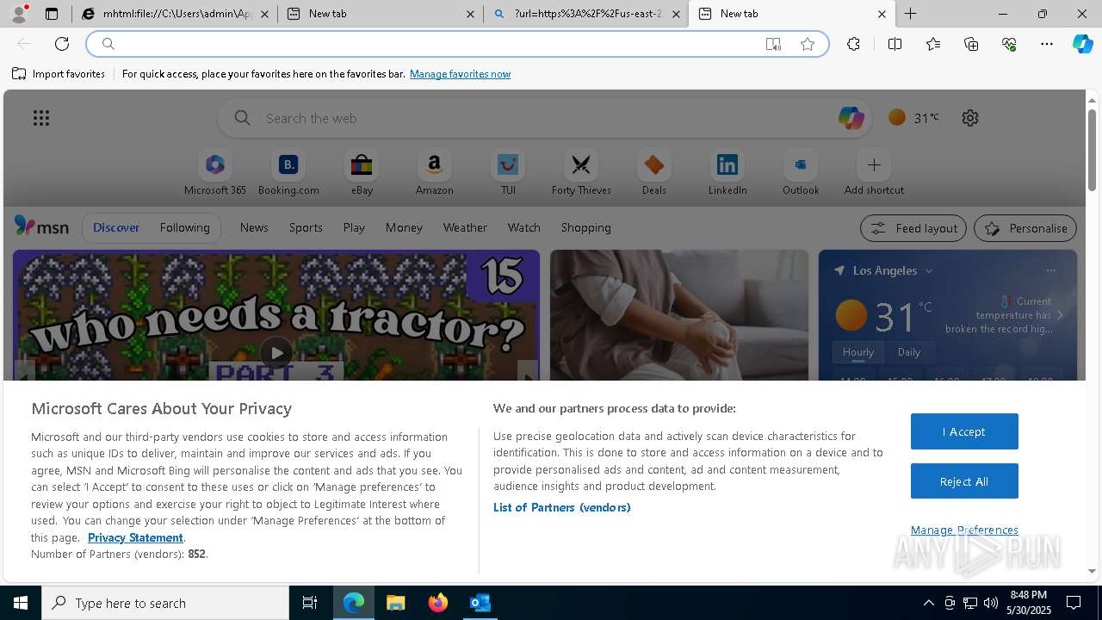Click the Feed layout button
Image resolution: width=1102 pixels, height=620 pixels.
pos(913,228)
